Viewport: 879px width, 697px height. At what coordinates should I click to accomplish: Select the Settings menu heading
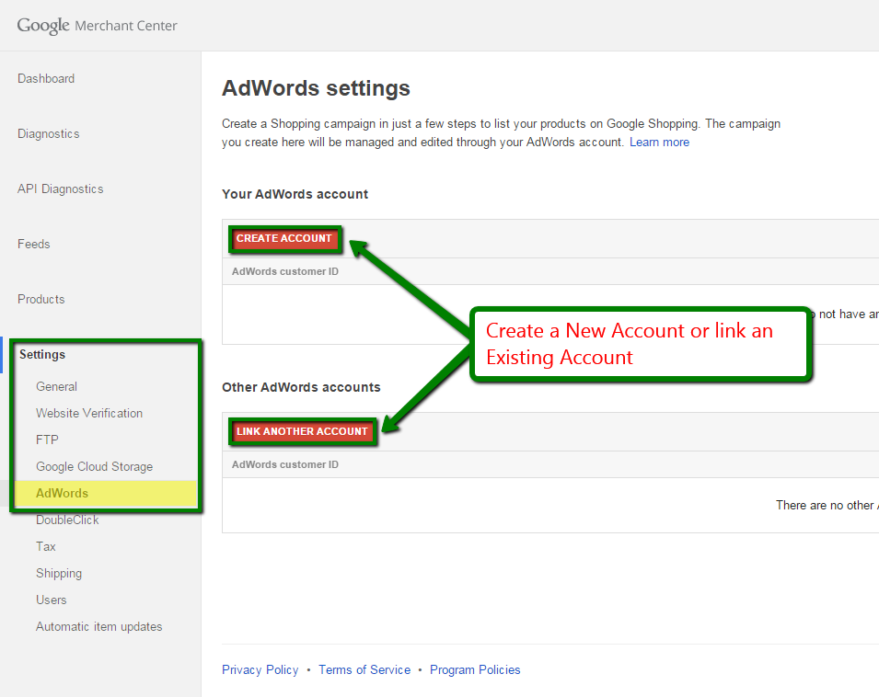tap(42, 354)
